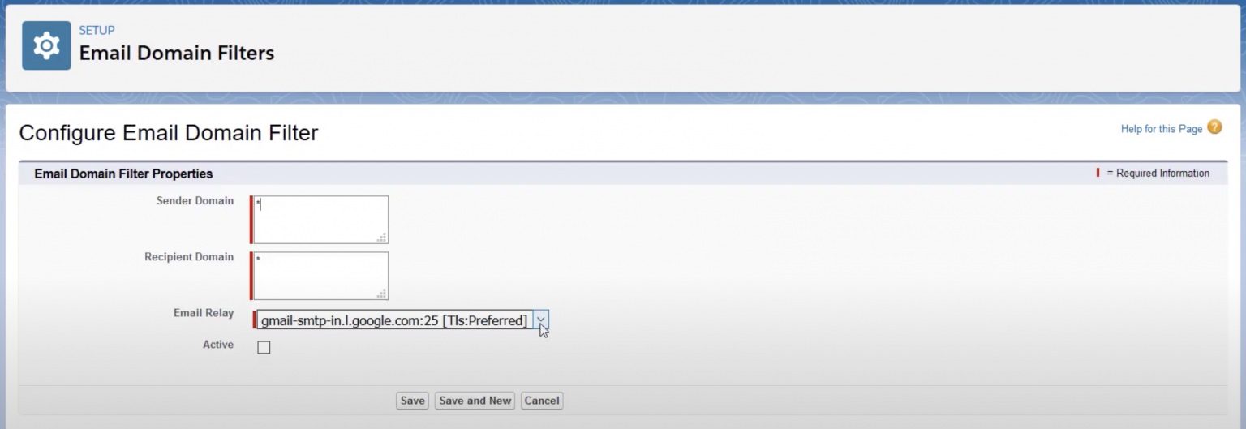
Task: Open help via the orange question mark icon
Action: pos(1214,127)
